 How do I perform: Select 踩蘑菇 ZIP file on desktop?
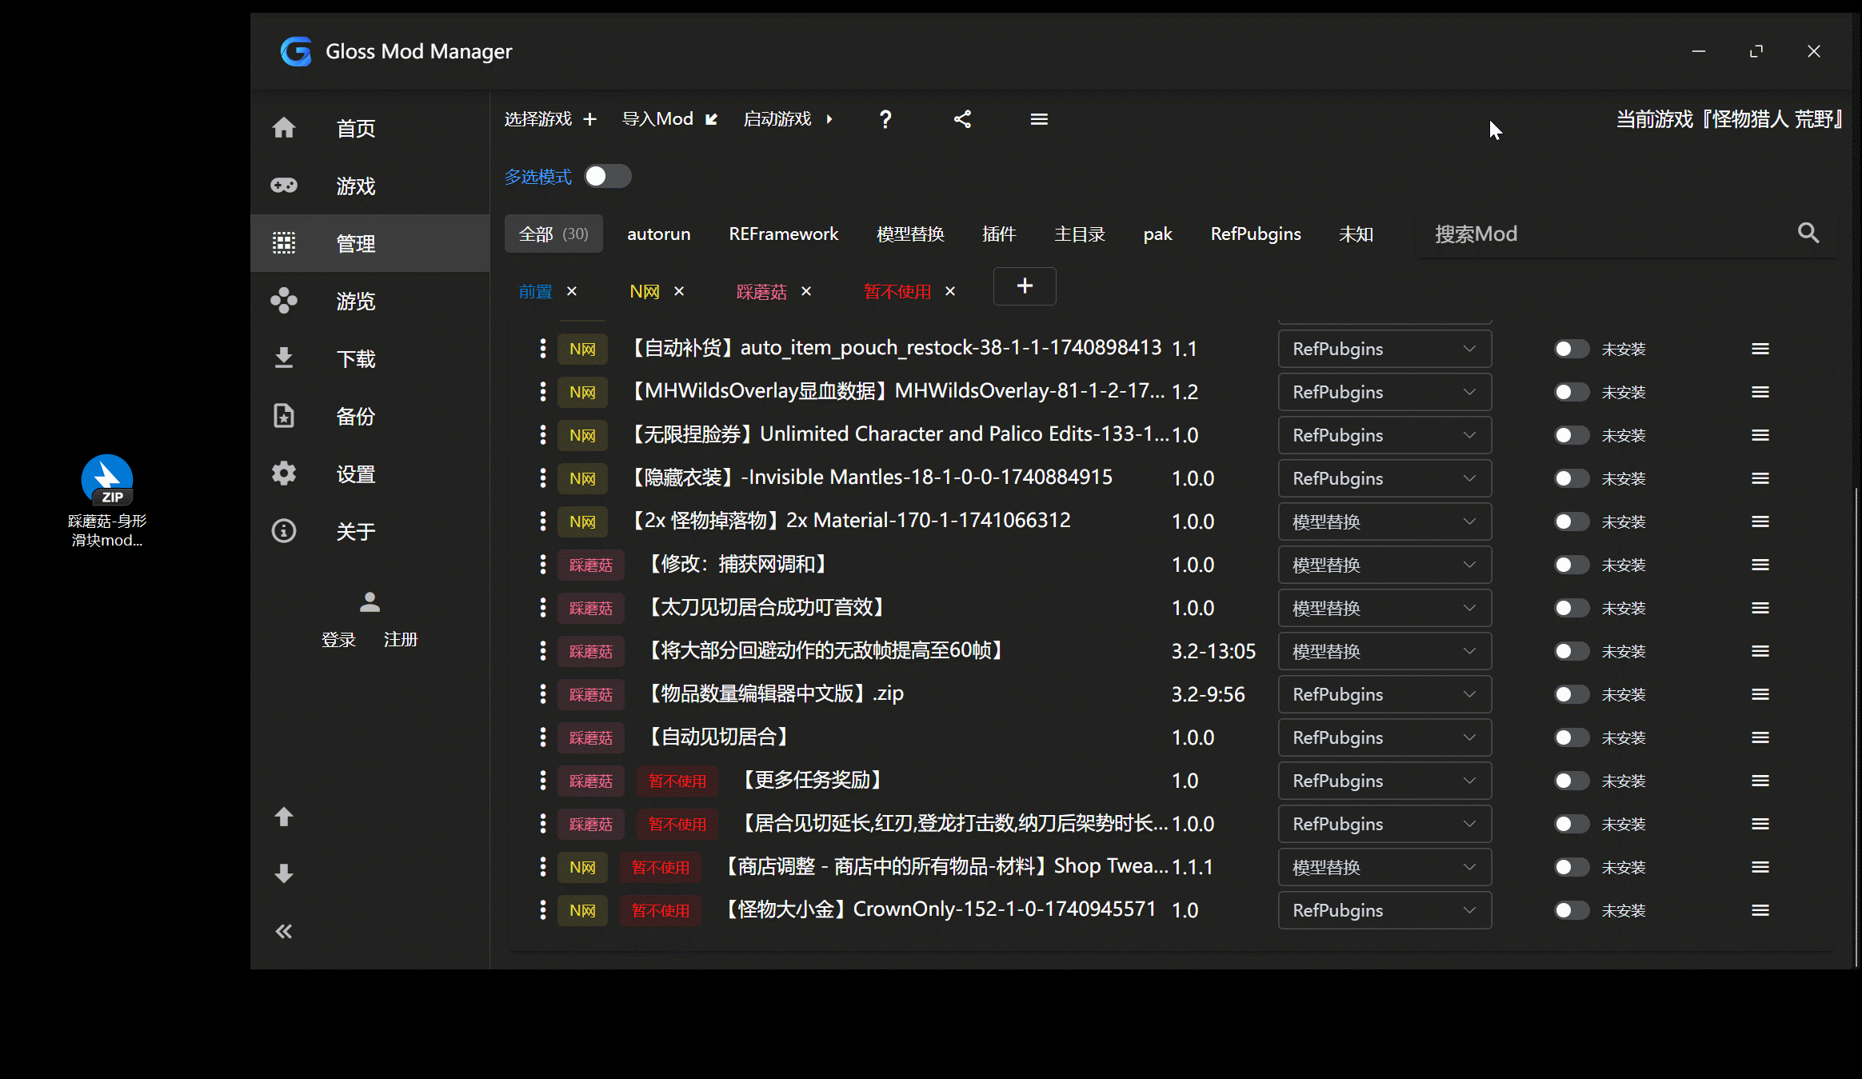point(107,502)
